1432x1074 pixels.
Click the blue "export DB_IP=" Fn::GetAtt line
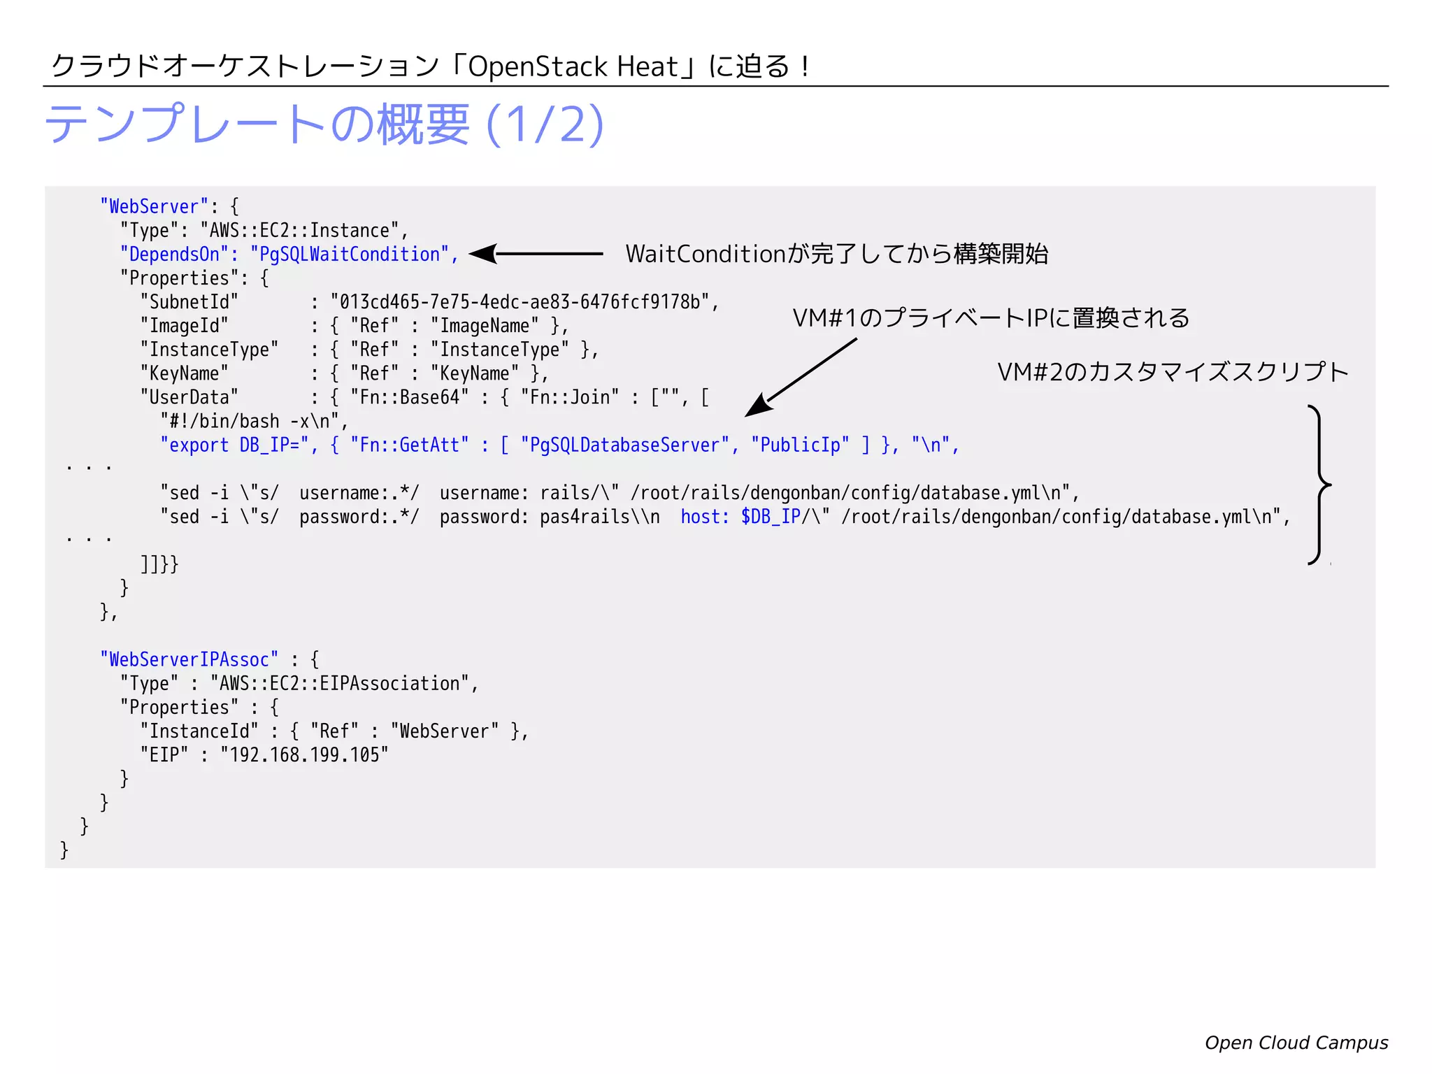point(559,445)
